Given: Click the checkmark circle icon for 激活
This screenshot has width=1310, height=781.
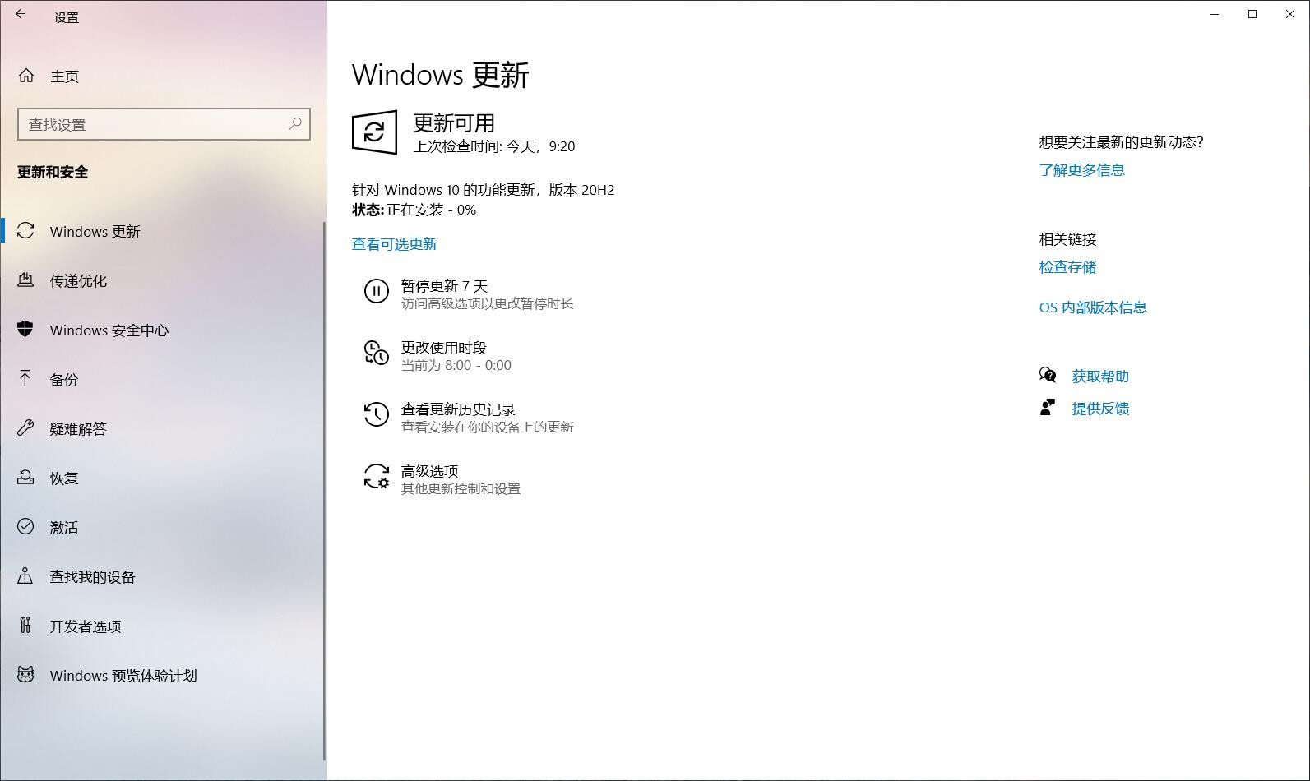Looking at the screenshot, I should (25, 526).
